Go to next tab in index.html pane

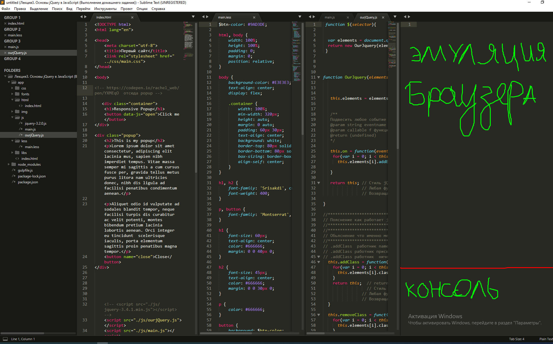(x=85, y=17)
